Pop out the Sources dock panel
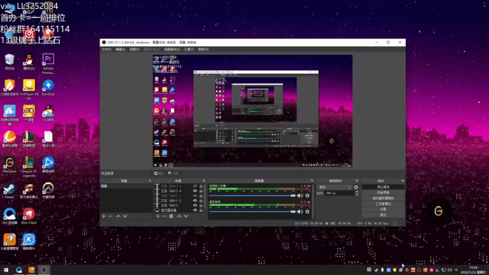 tap(204, 181)
